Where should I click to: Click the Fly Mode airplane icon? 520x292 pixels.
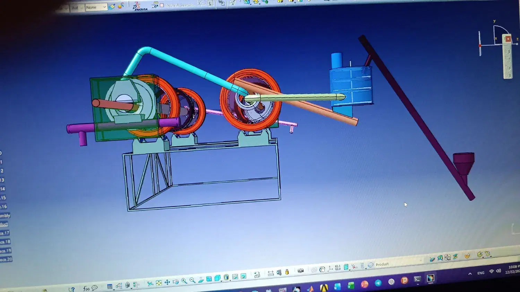click(150, 284)
